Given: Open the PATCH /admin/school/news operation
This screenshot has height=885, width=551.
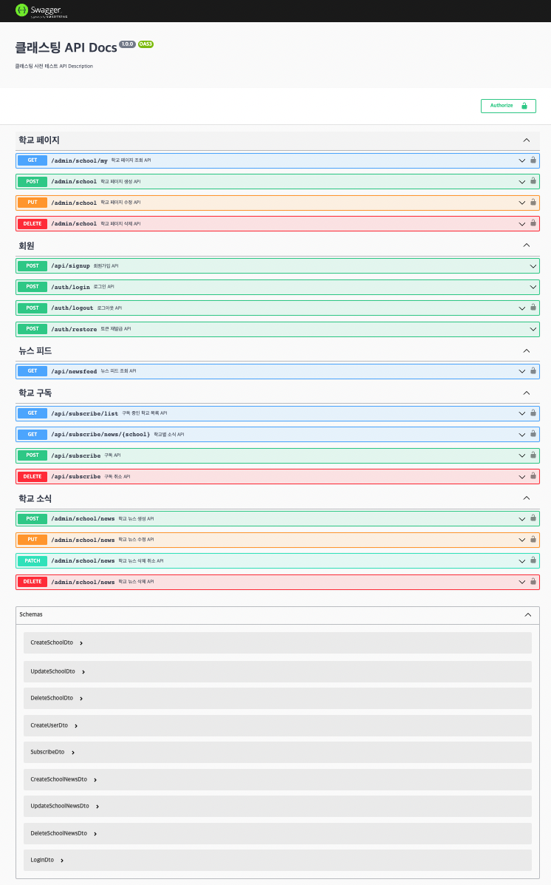Looking at the screenshot, I should (x=278, y=560).
